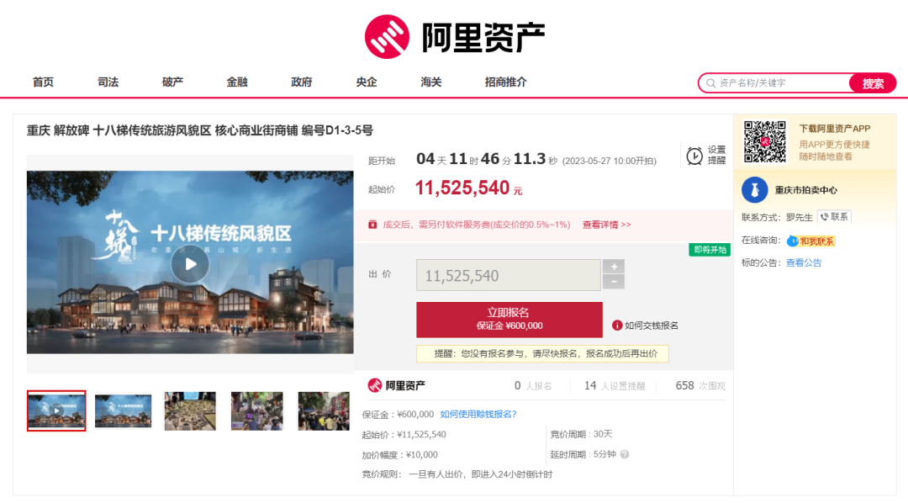The height and width of the screenshot is (503, 908).
Task: Click the 和我联系 online chat button
Action: click(810, 241)
